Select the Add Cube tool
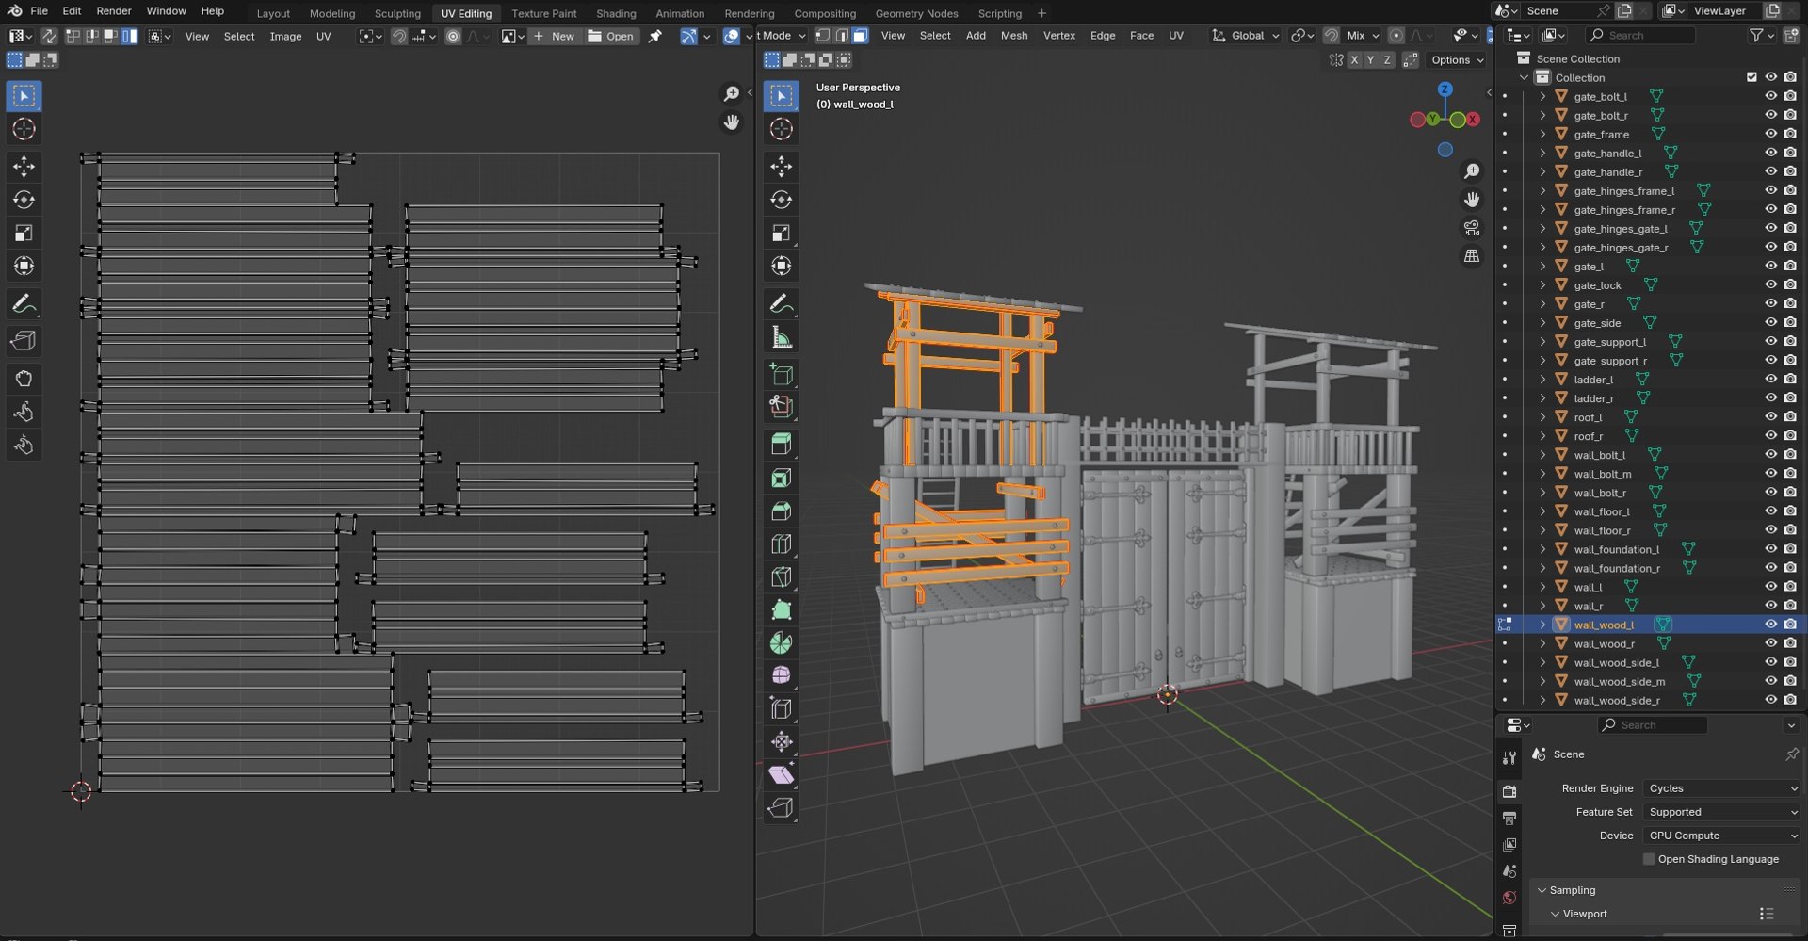The height and width of the screenshot is (941, 1808). (781, 375)
